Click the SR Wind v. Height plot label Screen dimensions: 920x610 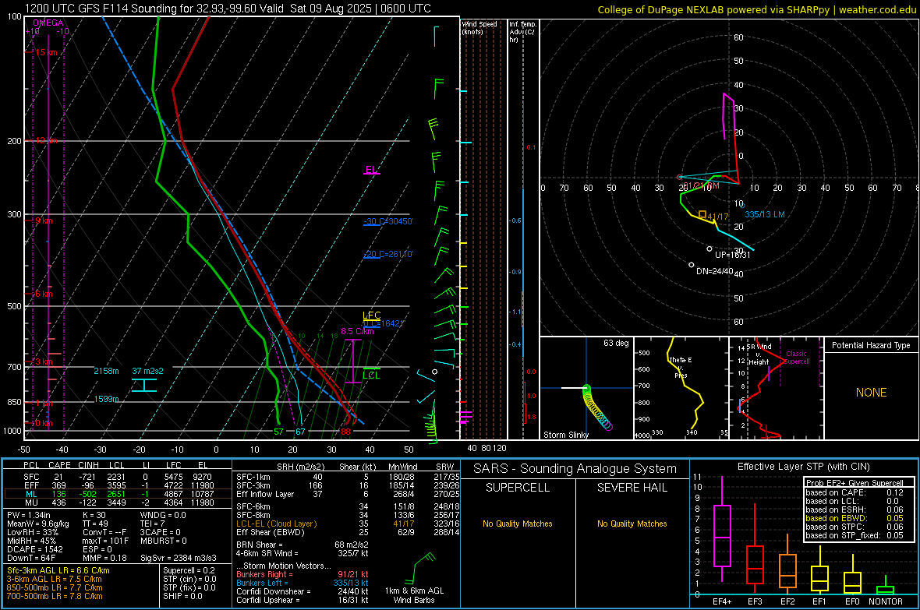click(x=759, y=354)
